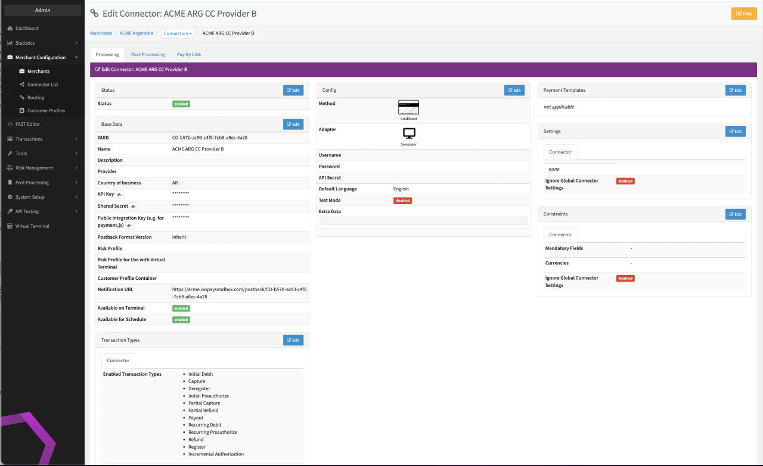Switch to the Pay By Link tab

[x=189, y=55]
